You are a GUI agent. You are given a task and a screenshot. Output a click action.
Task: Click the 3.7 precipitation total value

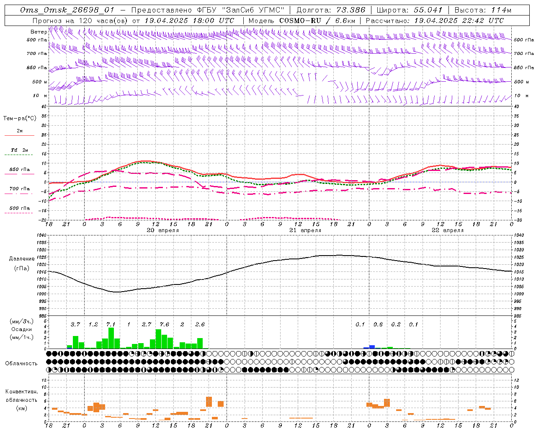click(x=75, y=325)
